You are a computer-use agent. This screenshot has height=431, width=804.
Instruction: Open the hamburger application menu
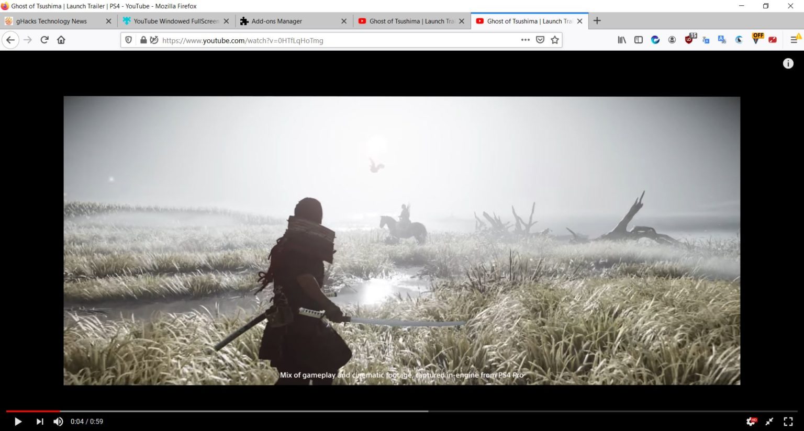pos(795,39)
